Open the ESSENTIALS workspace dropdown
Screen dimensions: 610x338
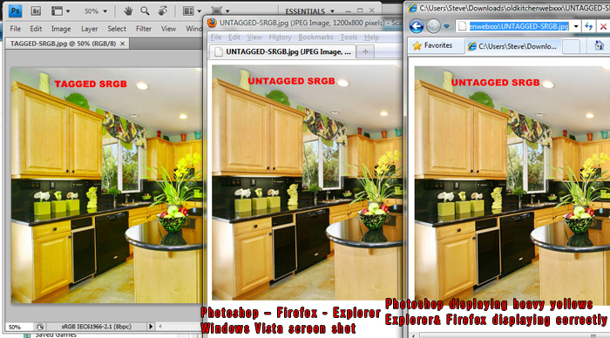(x=310, y=11)
